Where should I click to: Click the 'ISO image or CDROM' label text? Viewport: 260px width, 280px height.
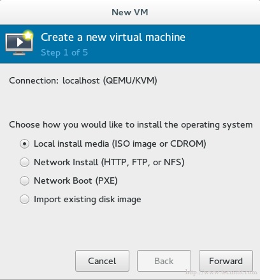pos(159,144)
